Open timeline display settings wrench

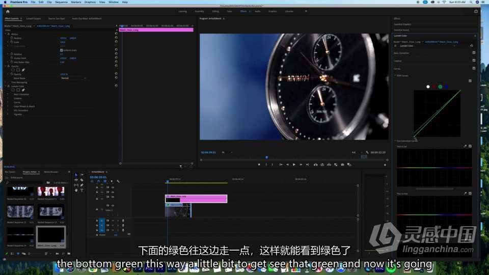click(118, 181)
